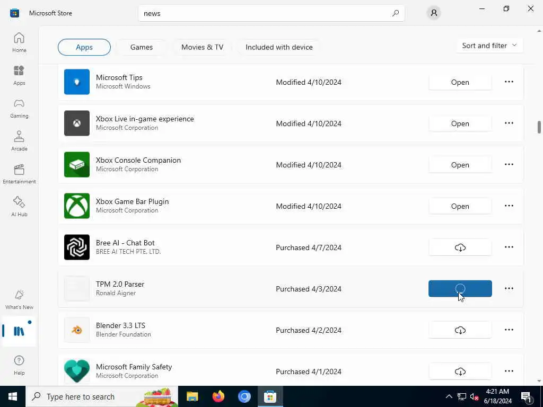Viewport: 543px width, 407px height.
Task: Open more options for Xbox Console Companion
Action: click(x=509, y=164)
